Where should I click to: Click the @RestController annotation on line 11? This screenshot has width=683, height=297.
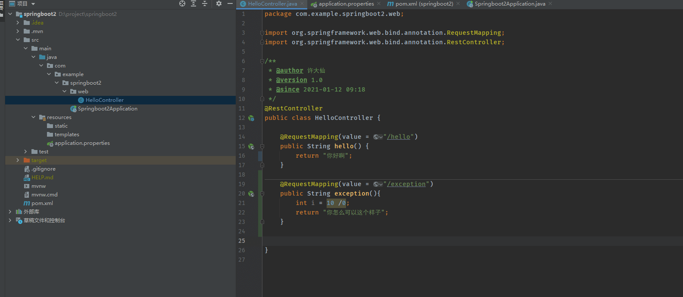(293, 108)
